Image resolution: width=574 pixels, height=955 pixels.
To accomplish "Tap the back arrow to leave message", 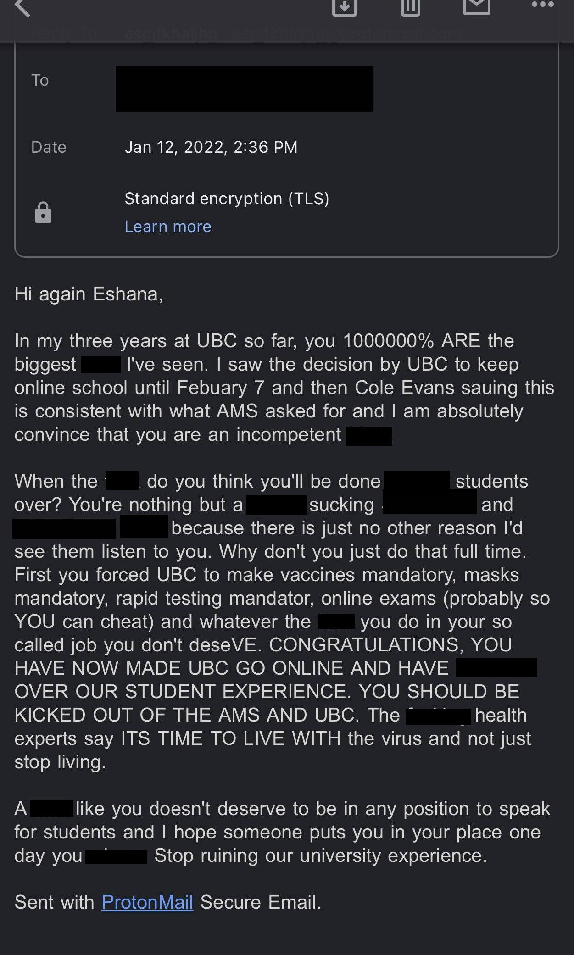I will point(22,7).
